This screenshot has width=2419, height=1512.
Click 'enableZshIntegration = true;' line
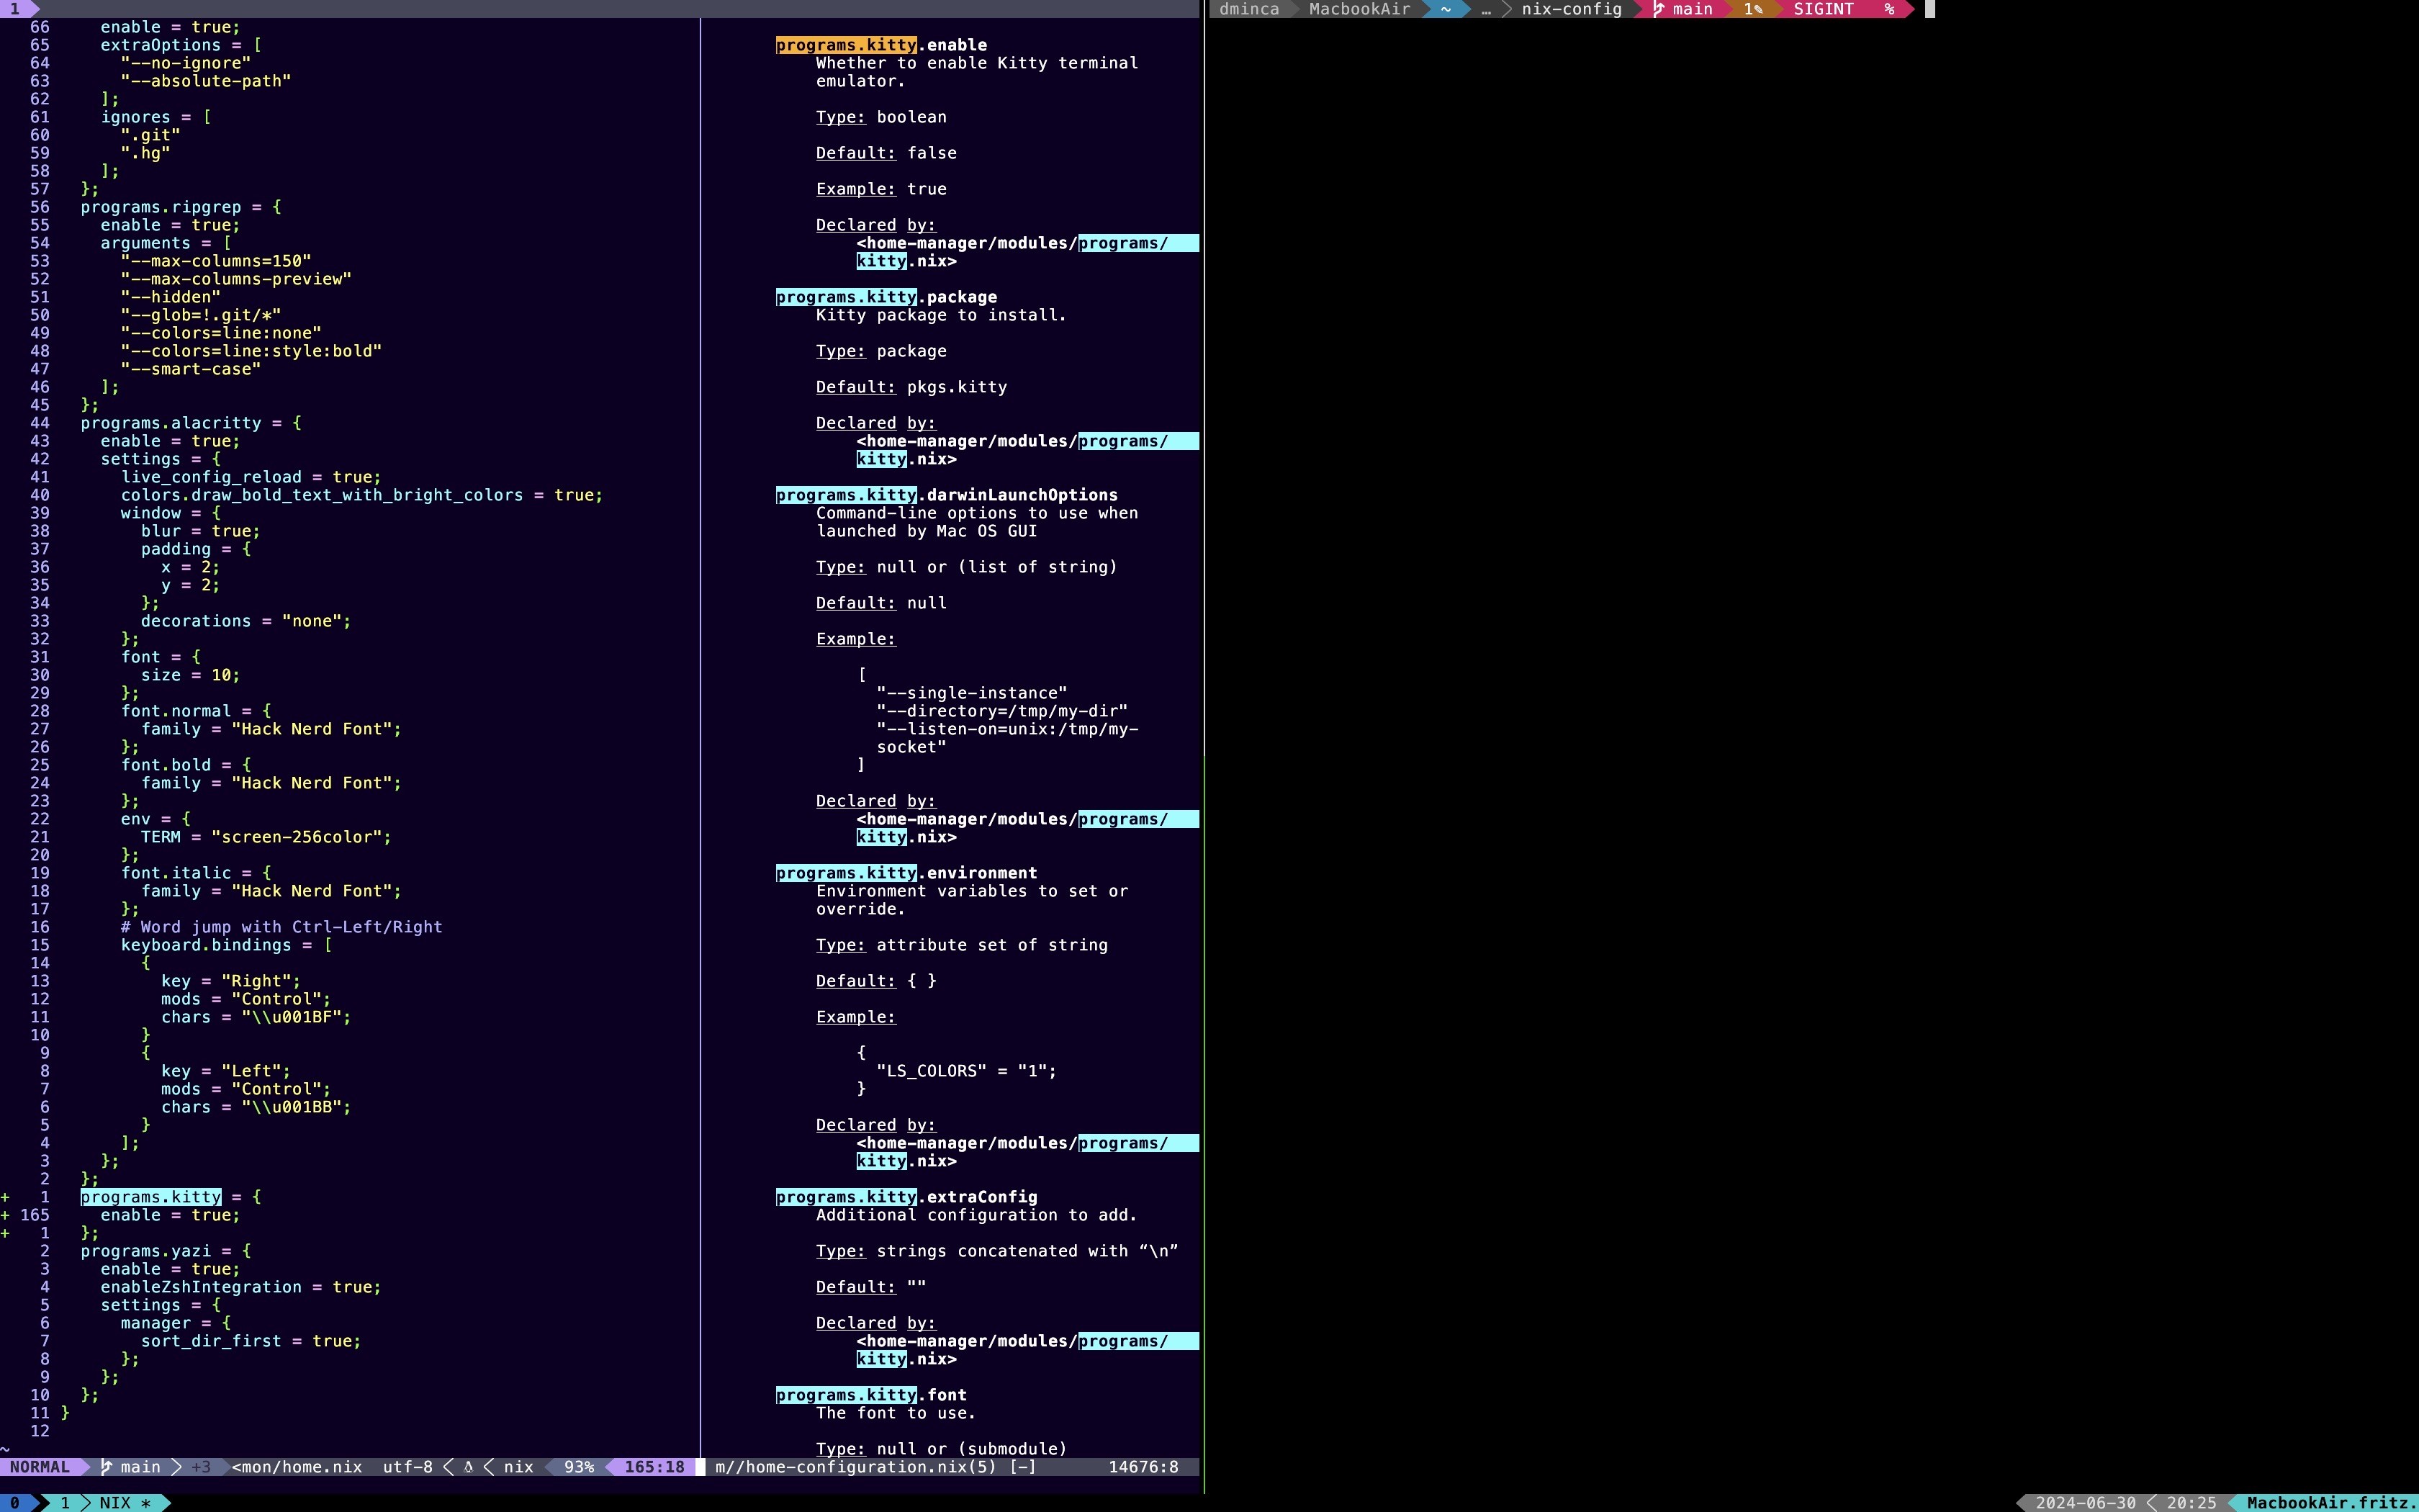coord(241,1287)
